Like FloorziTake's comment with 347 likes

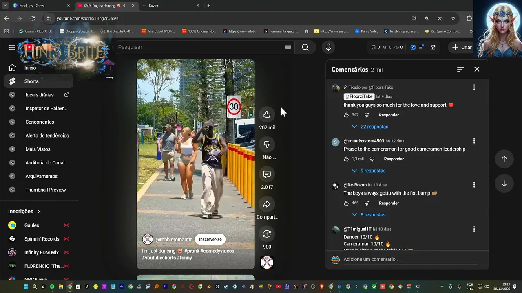click(346, 115)
